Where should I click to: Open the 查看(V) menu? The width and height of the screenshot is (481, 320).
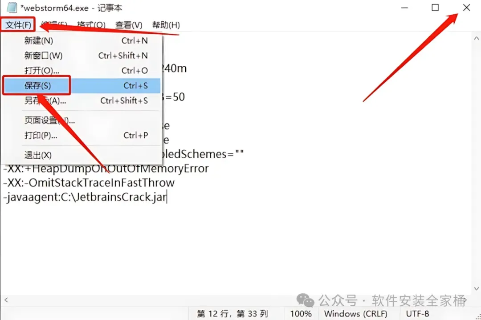click(129, 25)
